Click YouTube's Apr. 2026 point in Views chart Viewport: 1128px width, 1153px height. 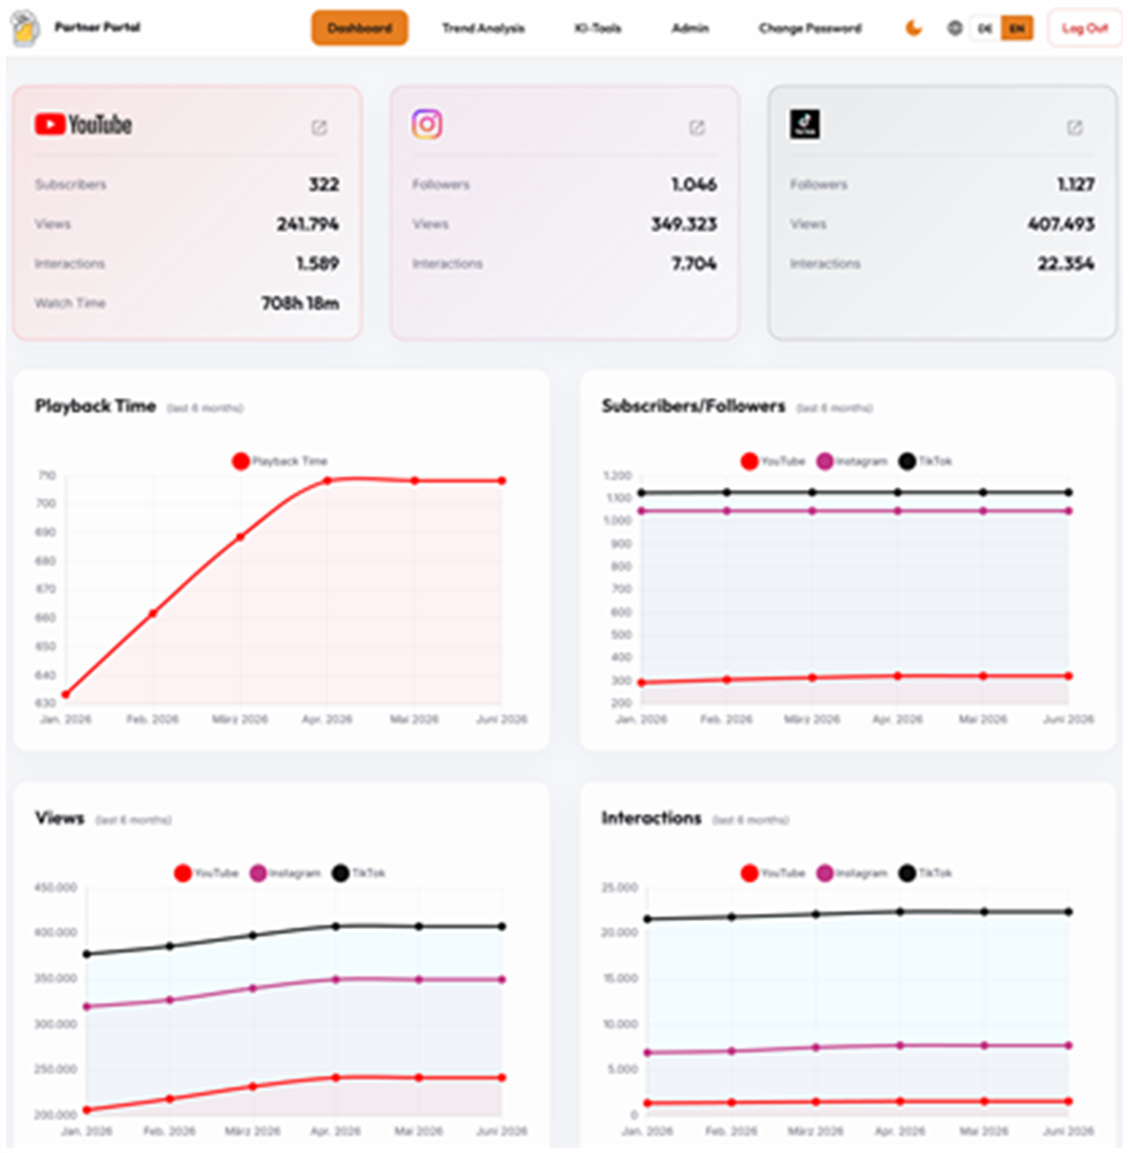pyautogui.click(x=336, y=1077)
